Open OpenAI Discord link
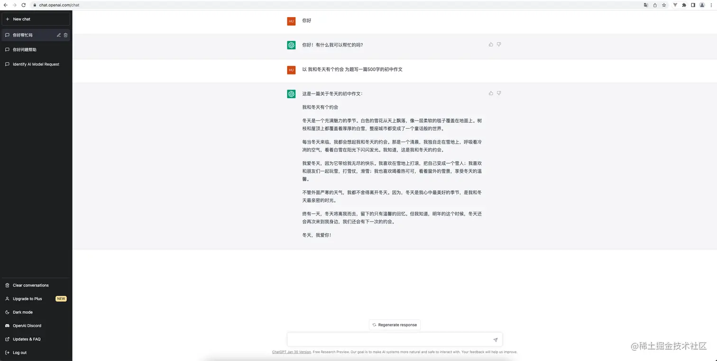Image resolution: width=717 pixels, height=361 pixels. (36, 325)
